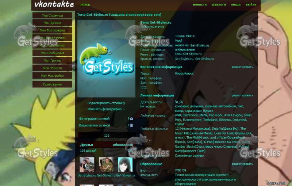Open Мои Фотографии in sidebar

52,30
